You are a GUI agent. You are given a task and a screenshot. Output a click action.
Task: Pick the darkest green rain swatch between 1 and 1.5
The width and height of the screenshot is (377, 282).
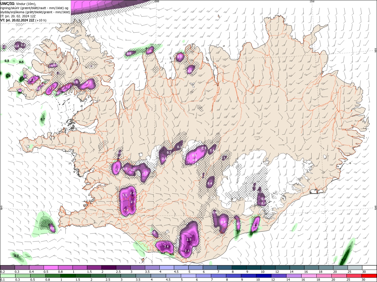click(x=68, y=276)
